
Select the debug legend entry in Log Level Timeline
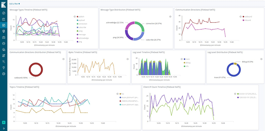[187, 63]
